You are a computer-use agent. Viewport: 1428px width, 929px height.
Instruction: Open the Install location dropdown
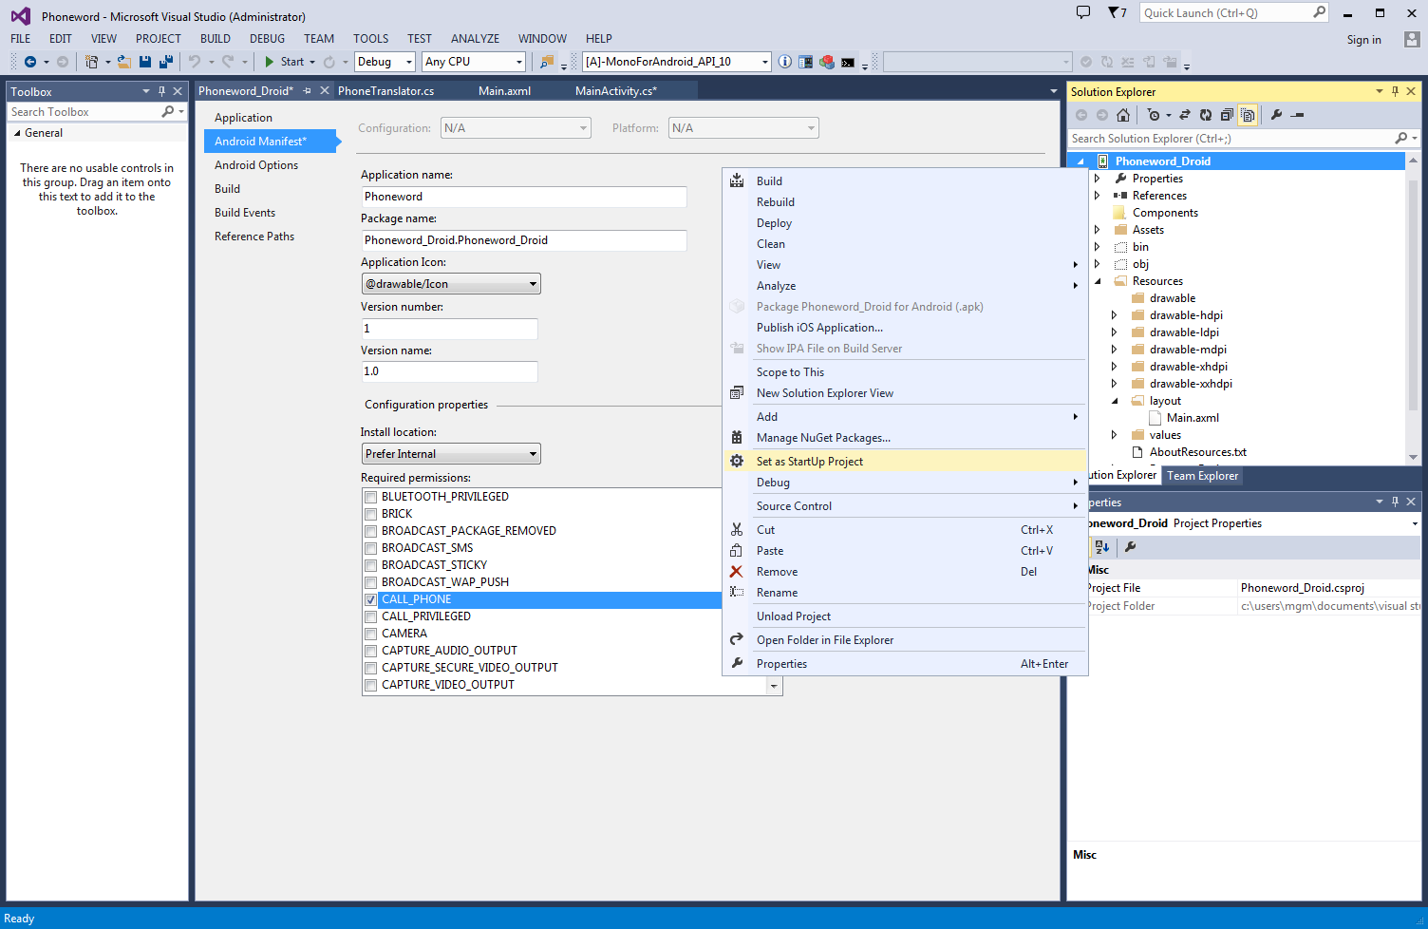point(451,454)
